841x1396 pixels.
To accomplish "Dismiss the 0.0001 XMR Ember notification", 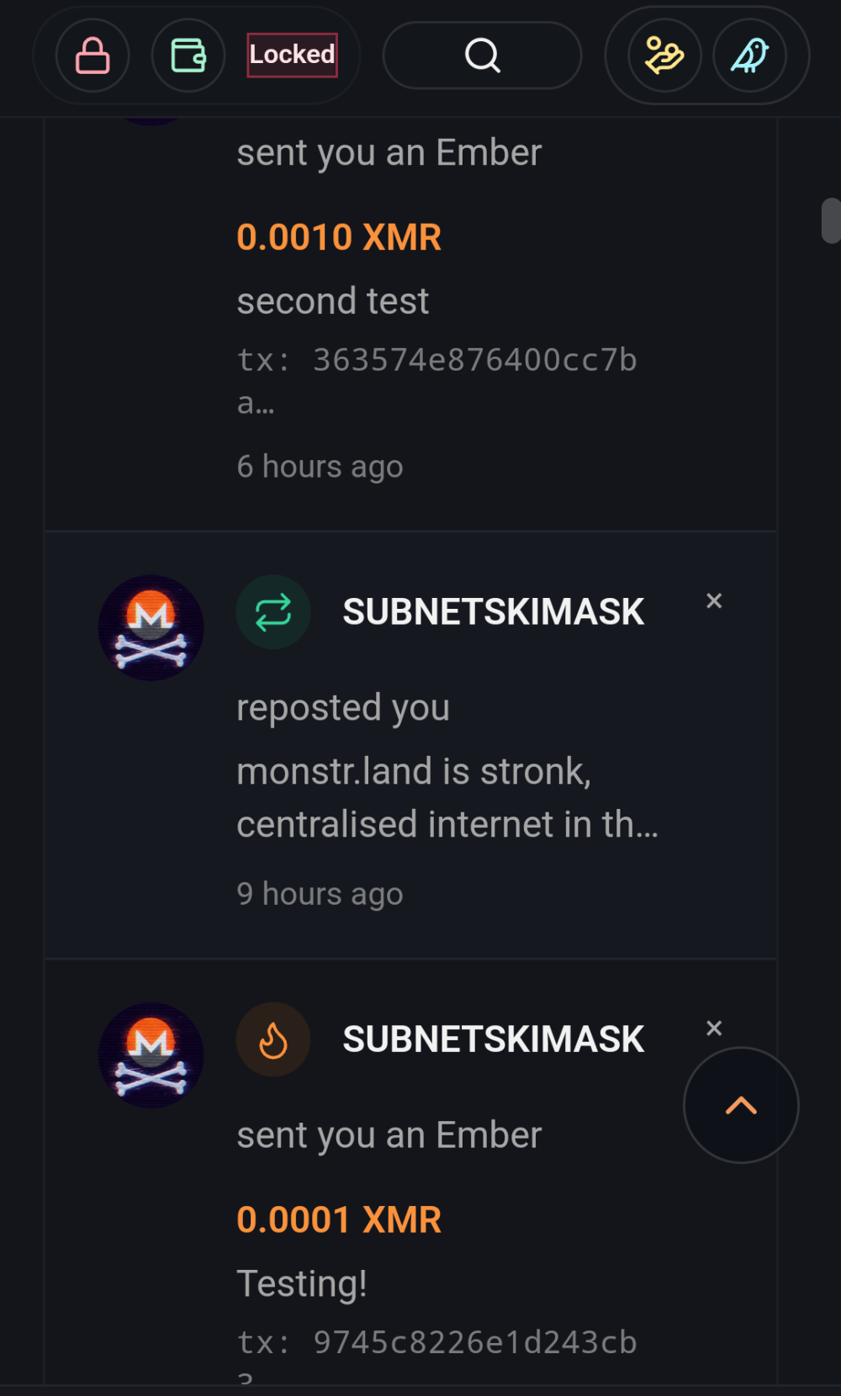I will pyautogui.click(x=714, y=1028).
